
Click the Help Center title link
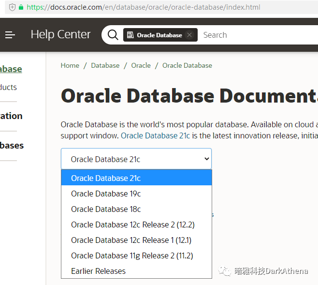pos(60,34)
